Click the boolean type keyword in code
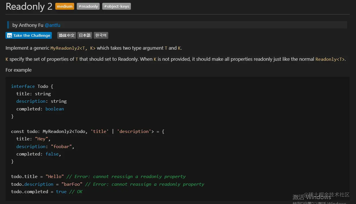Image resolution: width=356 pixels, height=204 pixels. click(54, 109)
